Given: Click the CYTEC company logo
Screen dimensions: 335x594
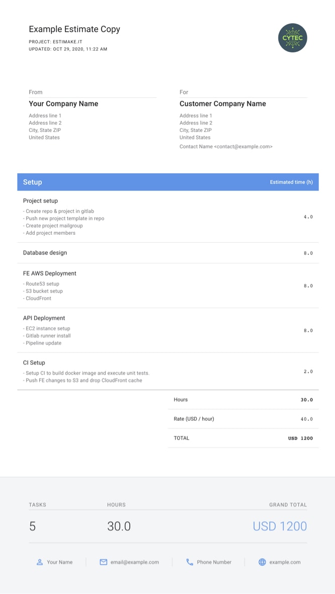Looking at the screenshot, I should pos(292,38).
